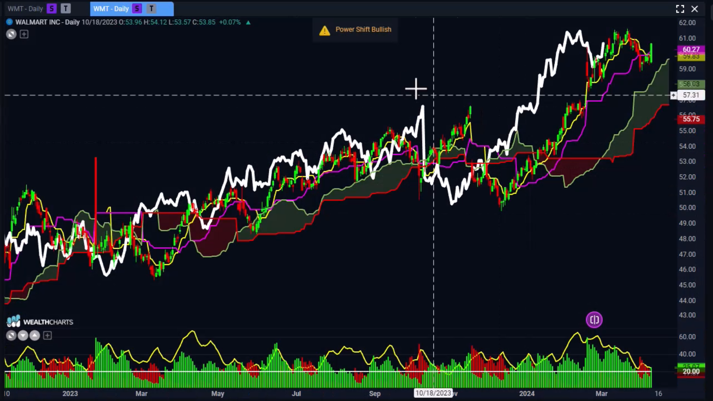713x401 pixels.
Task: Click the yellow warning triangle icon
Action: pos(325,30)
